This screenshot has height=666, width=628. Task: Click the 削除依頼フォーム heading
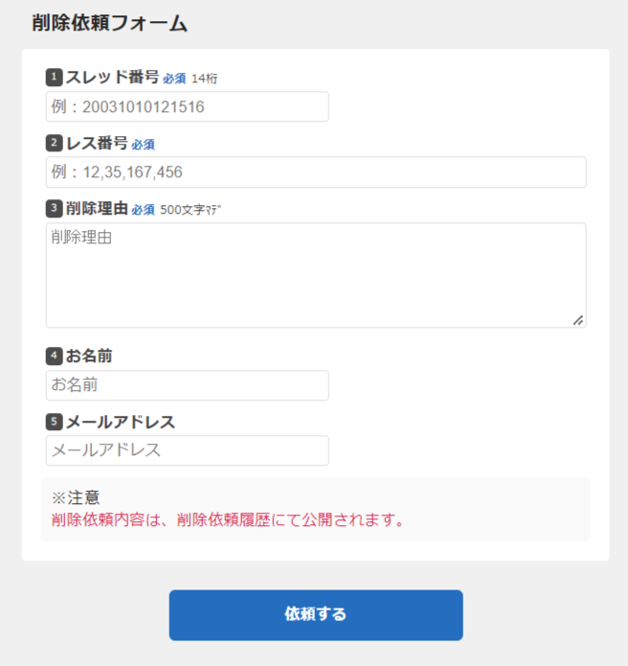[x=109, y=24]
